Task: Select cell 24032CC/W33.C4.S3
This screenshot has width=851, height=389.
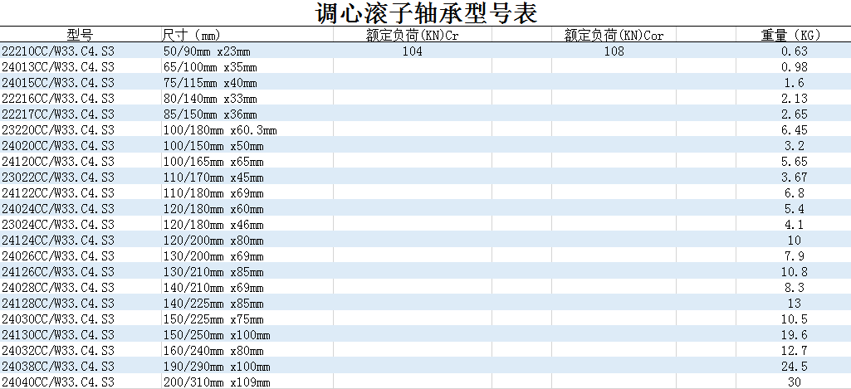Action: click(58, 351)
